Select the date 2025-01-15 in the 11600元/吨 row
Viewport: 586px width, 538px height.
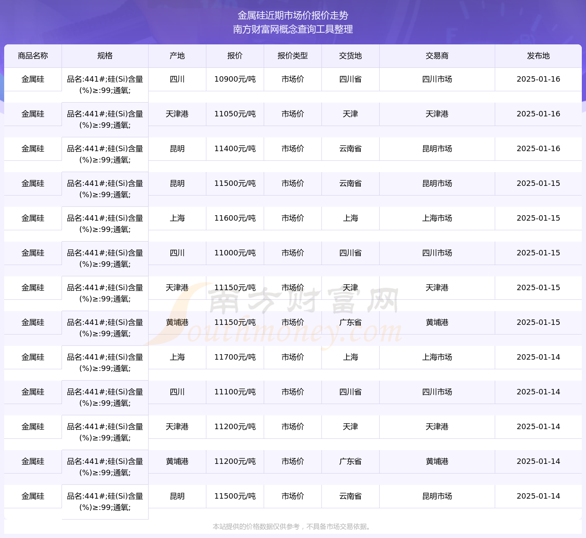pos(539,218)
